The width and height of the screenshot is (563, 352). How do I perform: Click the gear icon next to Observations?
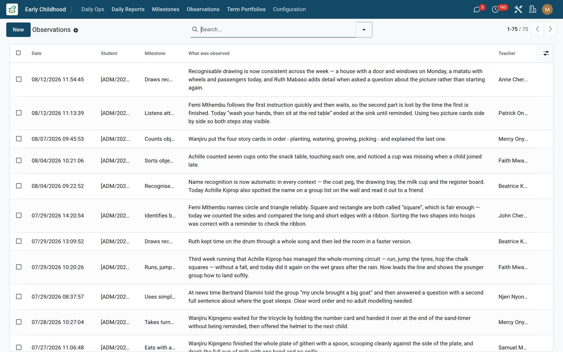click(x=76, y=30)
